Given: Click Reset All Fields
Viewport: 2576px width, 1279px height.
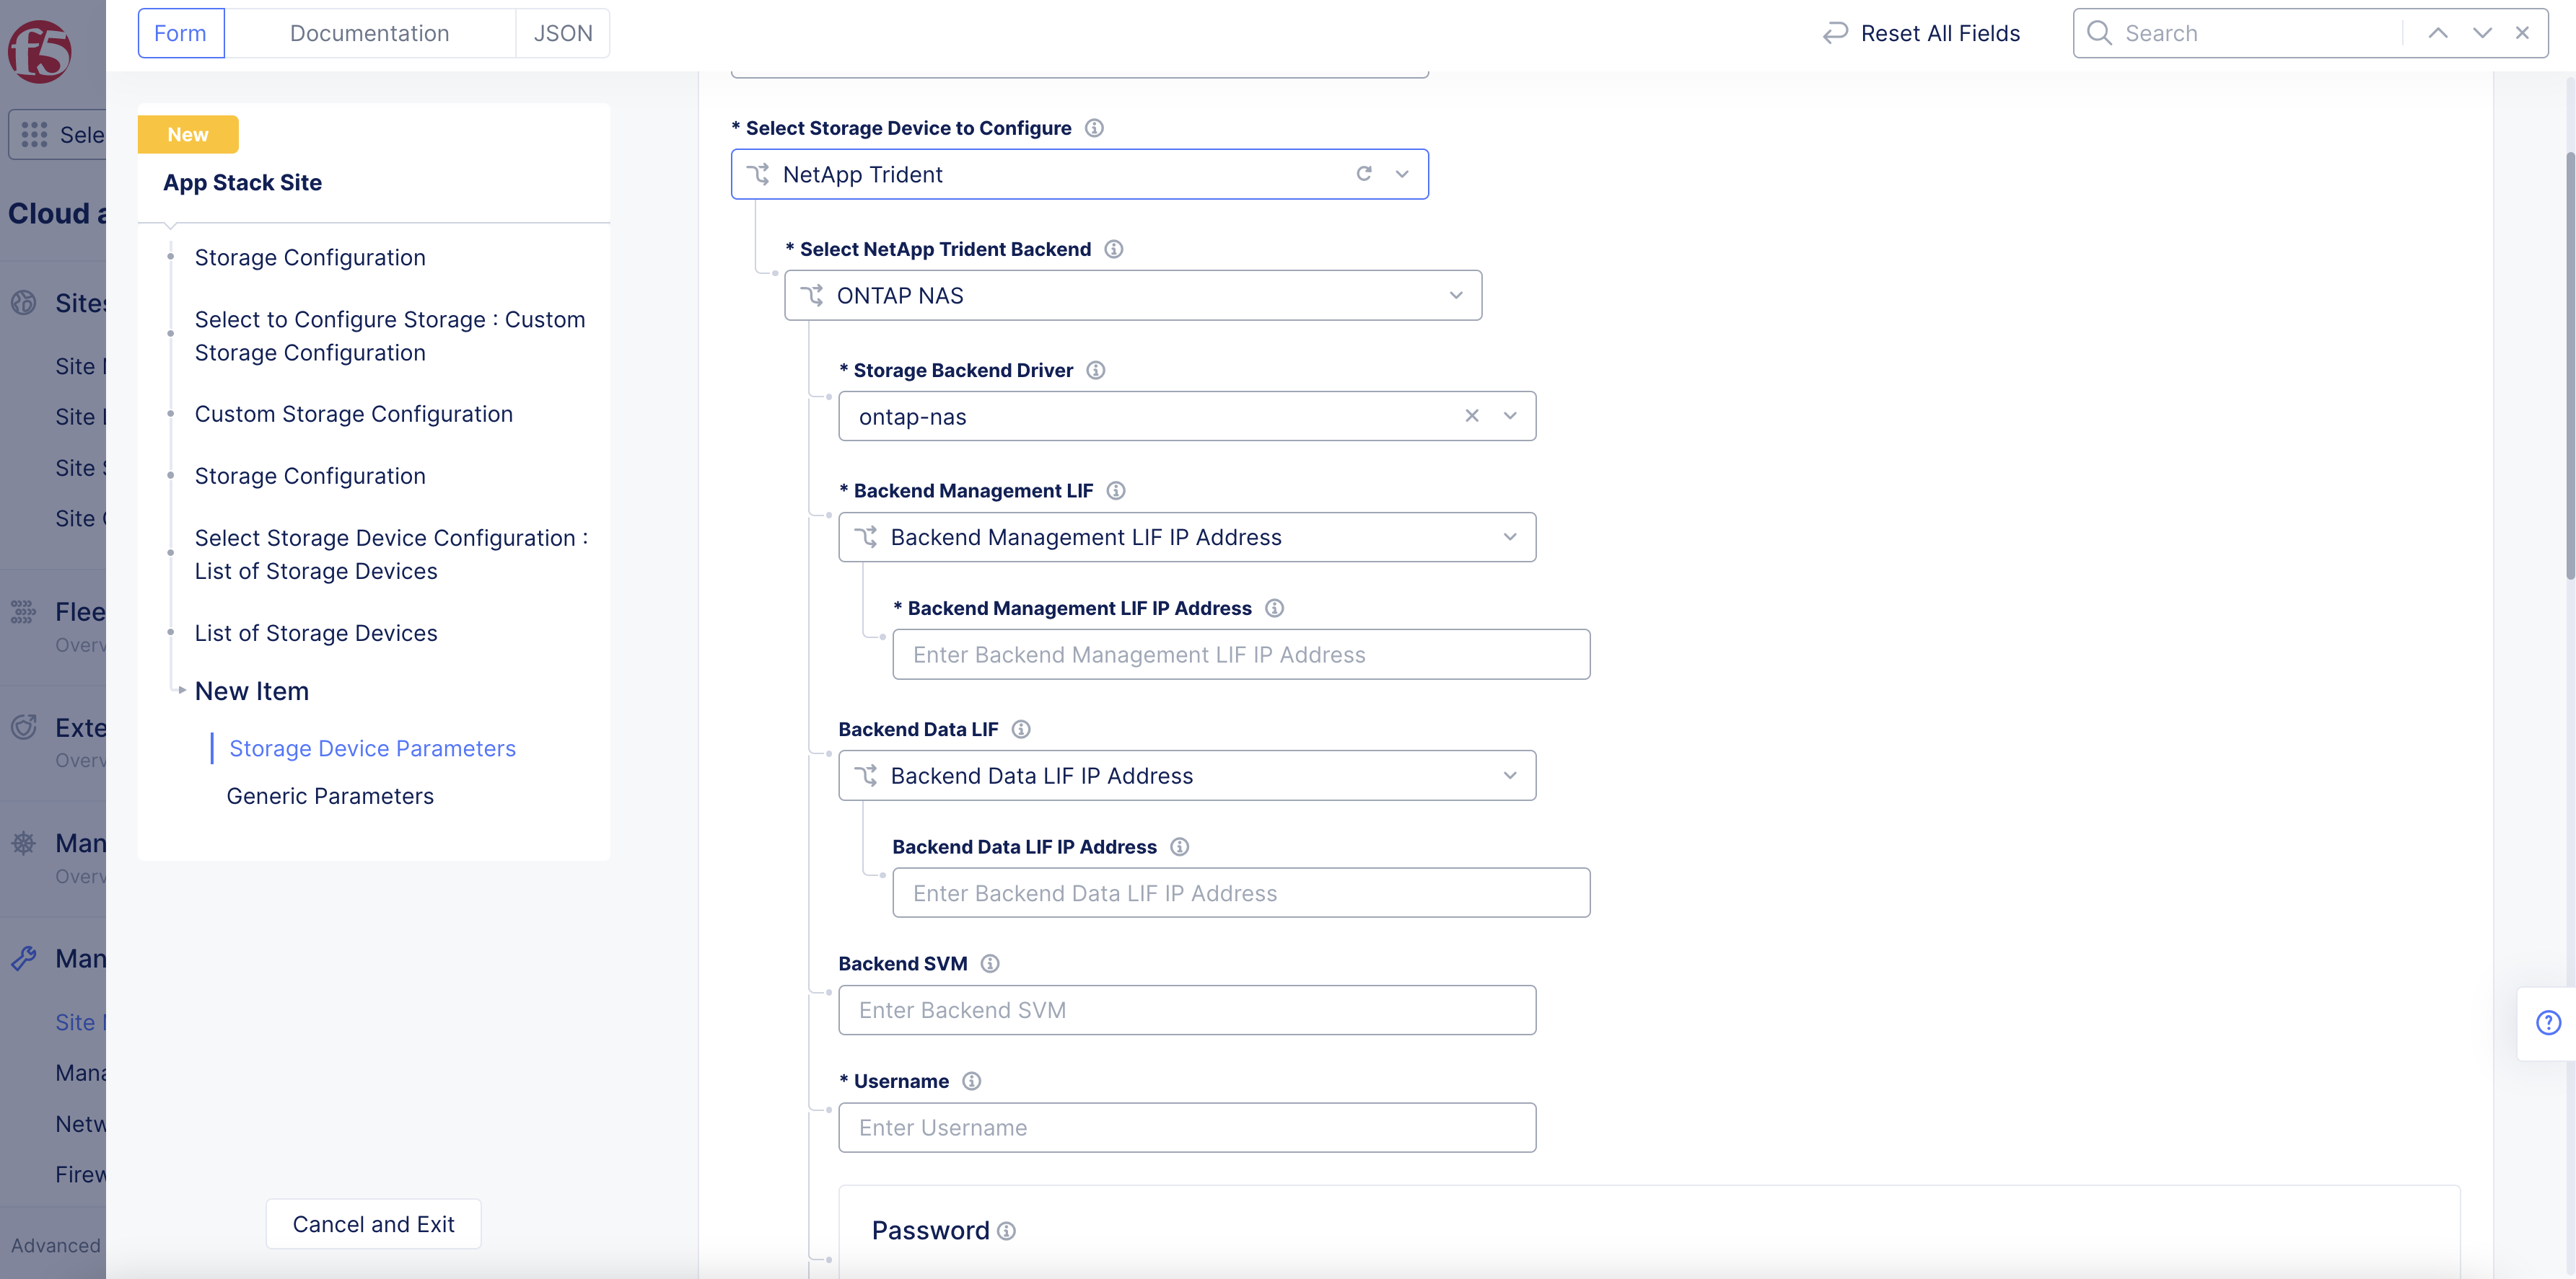Looking at the screenshot, I should point(1921,33).
